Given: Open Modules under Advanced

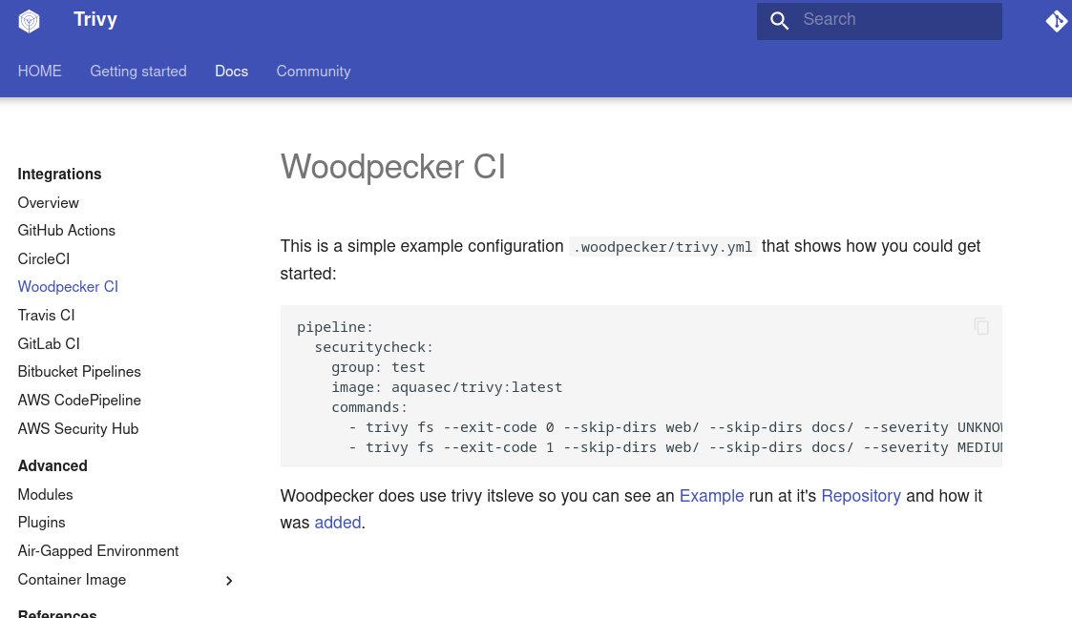Looking at the screenshot, I should point(45,494).
